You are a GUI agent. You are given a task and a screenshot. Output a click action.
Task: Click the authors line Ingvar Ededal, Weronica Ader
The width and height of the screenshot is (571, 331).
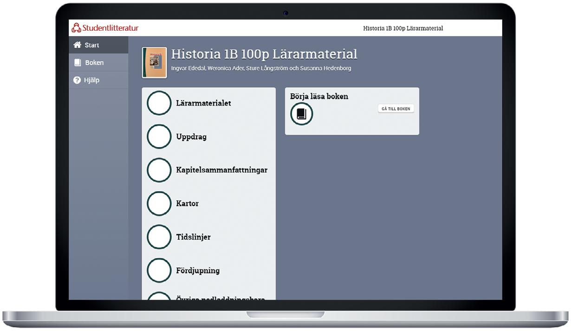(261, 68)
